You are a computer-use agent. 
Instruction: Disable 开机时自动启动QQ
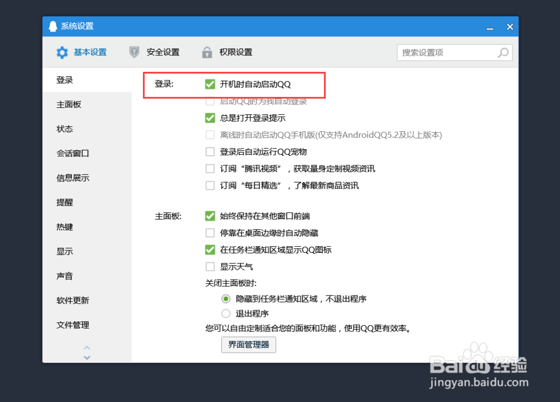211,84
